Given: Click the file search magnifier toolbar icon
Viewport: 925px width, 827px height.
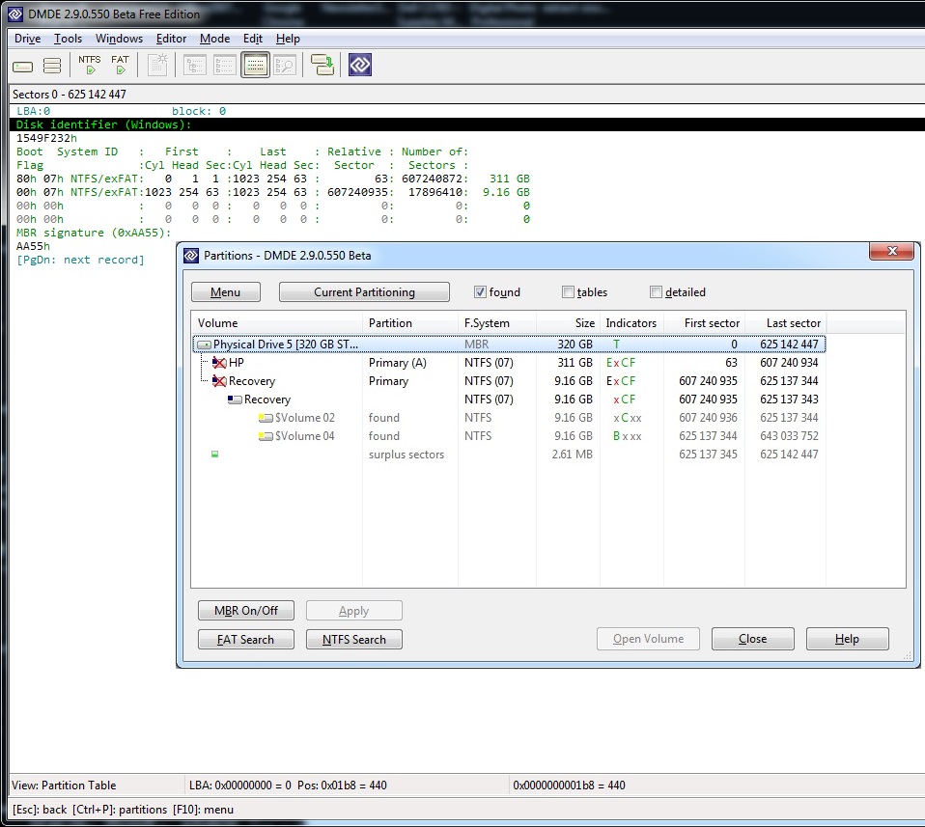Looking at the screenshot, I should pos(285,65).
